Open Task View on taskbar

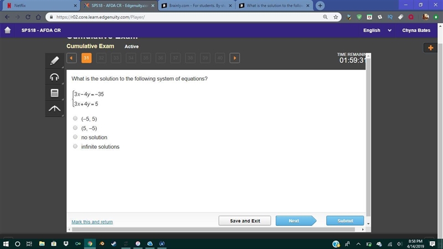(29, 243)
